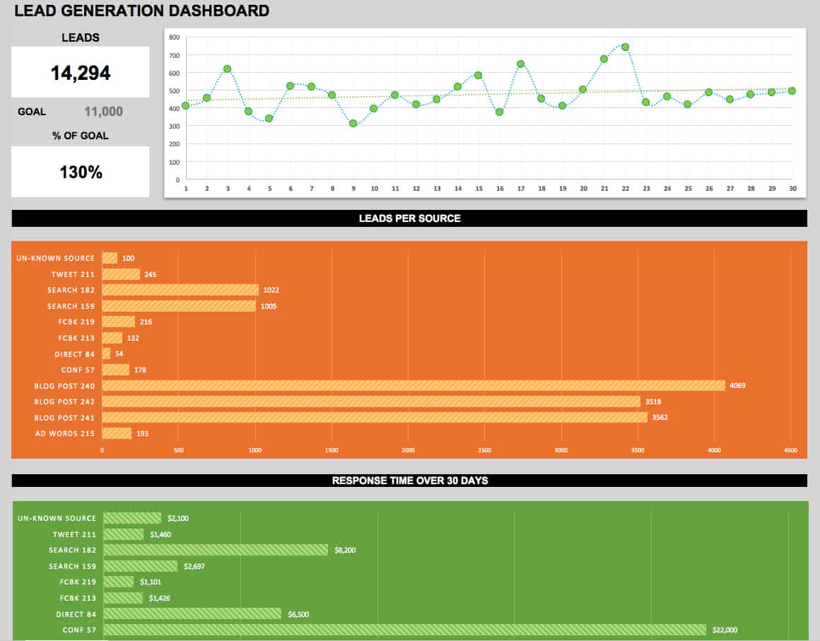Click the last data point at day 30
This screenshot has height=641, width=820.
pyautogui.click(x=792, y=90)
